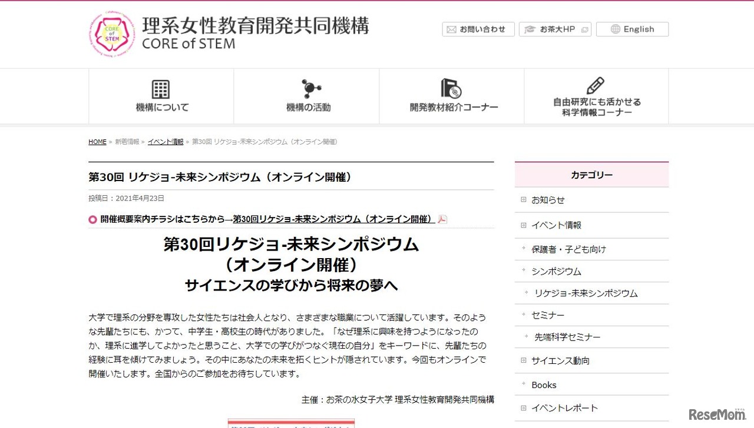
Task: Click the pencil icon above 科学情報コーナー
Action: (595, 85)
